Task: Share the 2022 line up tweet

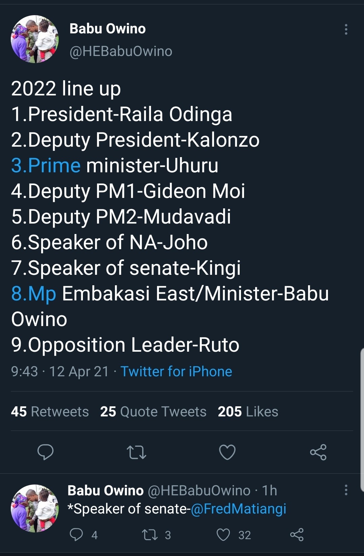Action: [318, 452]
